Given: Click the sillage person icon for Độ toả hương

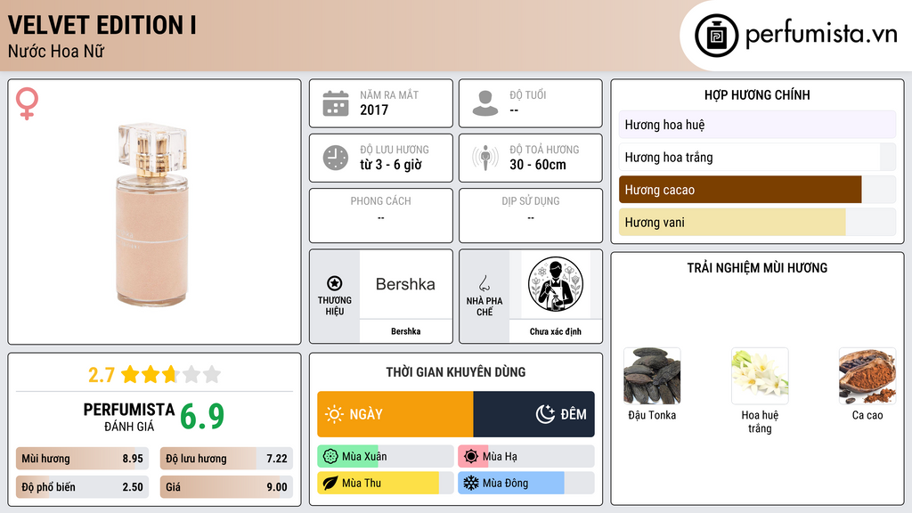Looking at the screenshot, I should (485, 158).
